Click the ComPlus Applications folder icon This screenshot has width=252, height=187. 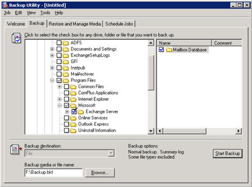(x=73, y=93)
